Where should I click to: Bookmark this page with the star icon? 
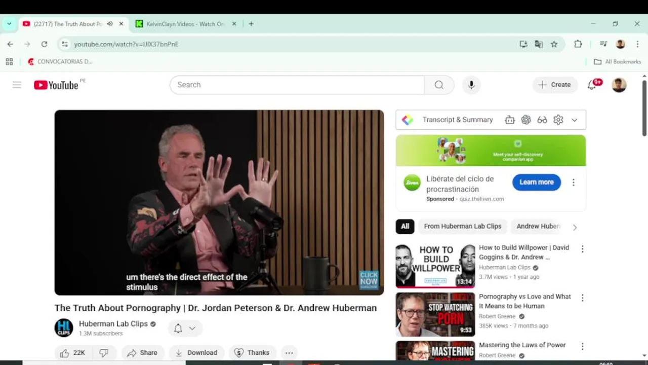554,44
